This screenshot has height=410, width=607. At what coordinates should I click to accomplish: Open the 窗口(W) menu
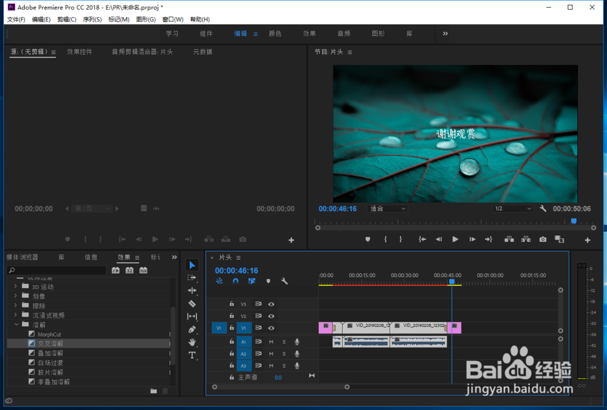click(x=172, y=19)
